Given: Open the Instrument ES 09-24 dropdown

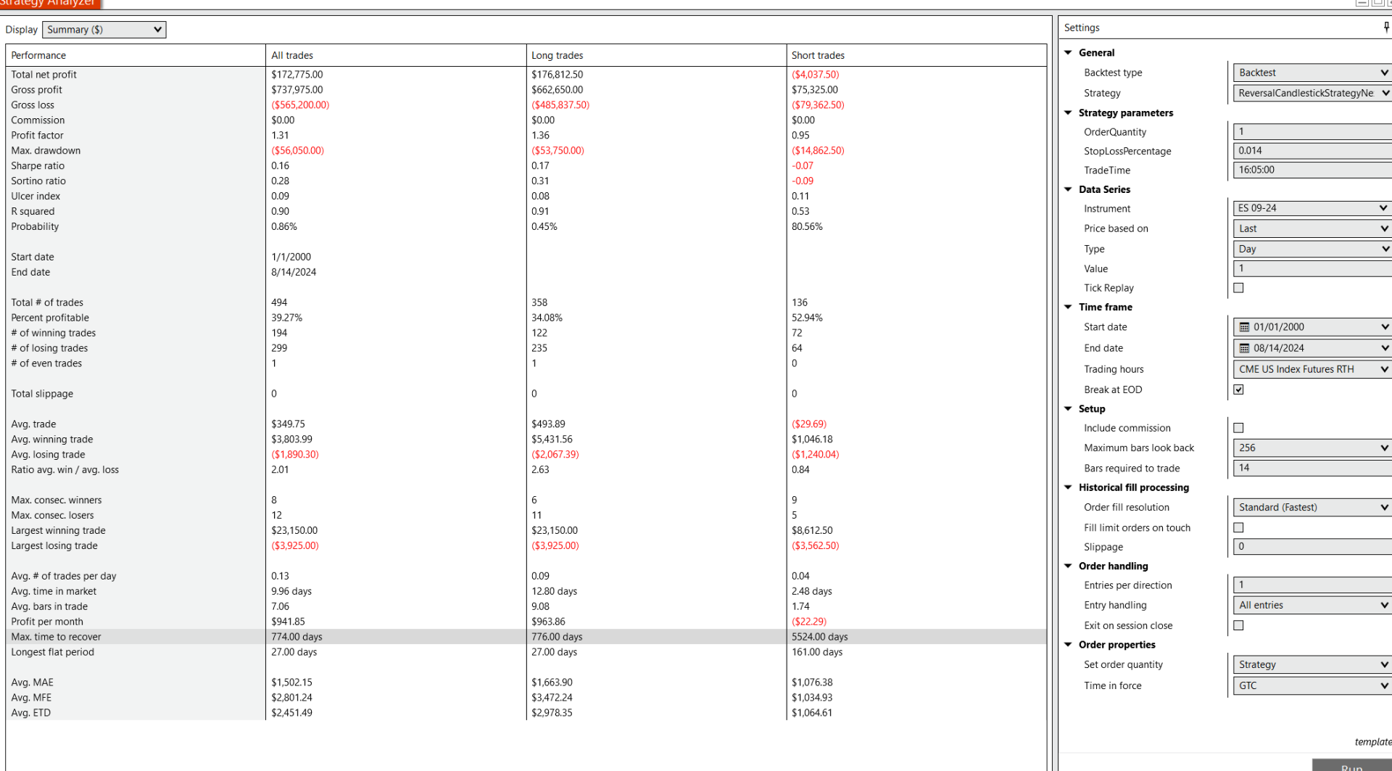Looking at the screenshot, I should pyautogui.click(x=1312, y=208).
